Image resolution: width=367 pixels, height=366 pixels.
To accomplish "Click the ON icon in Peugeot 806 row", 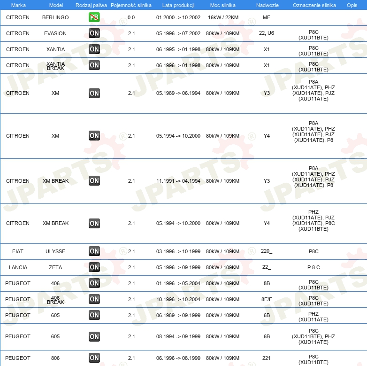I will (x=94, y=358).
